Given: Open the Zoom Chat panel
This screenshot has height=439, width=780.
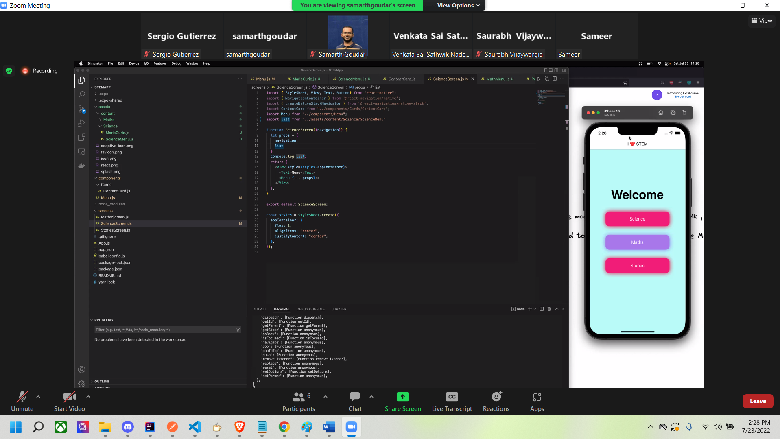Looking at the screenshot, I should coord(354,401).
